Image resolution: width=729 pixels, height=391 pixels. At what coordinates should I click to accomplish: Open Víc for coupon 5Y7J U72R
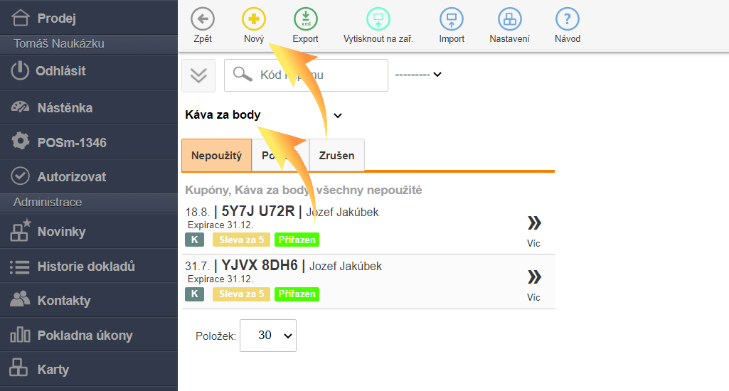[533, 230]
